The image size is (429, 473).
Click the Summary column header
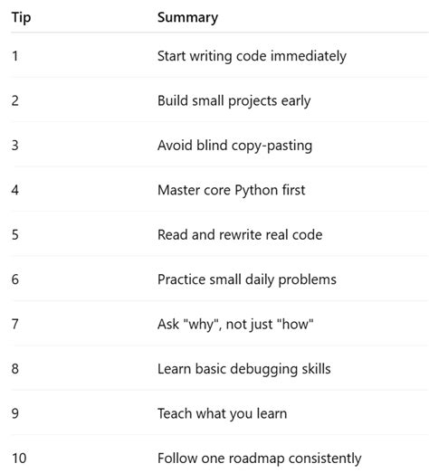pyautogui.click(x=187, y=17)
